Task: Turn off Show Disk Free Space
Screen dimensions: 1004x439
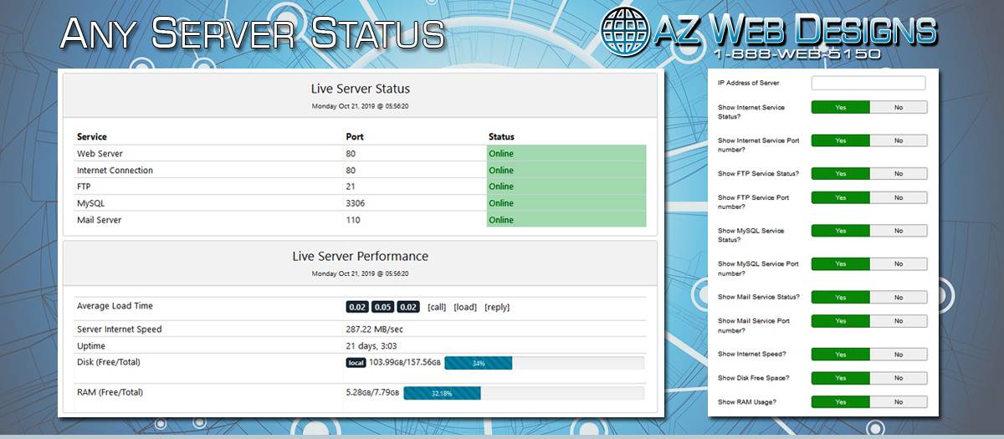Action: point(898,378)
